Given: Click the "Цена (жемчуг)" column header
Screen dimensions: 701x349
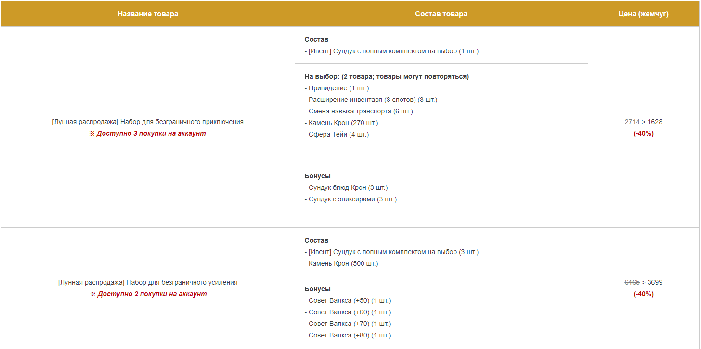Looking at the screenshot, I should pos(643,14).
